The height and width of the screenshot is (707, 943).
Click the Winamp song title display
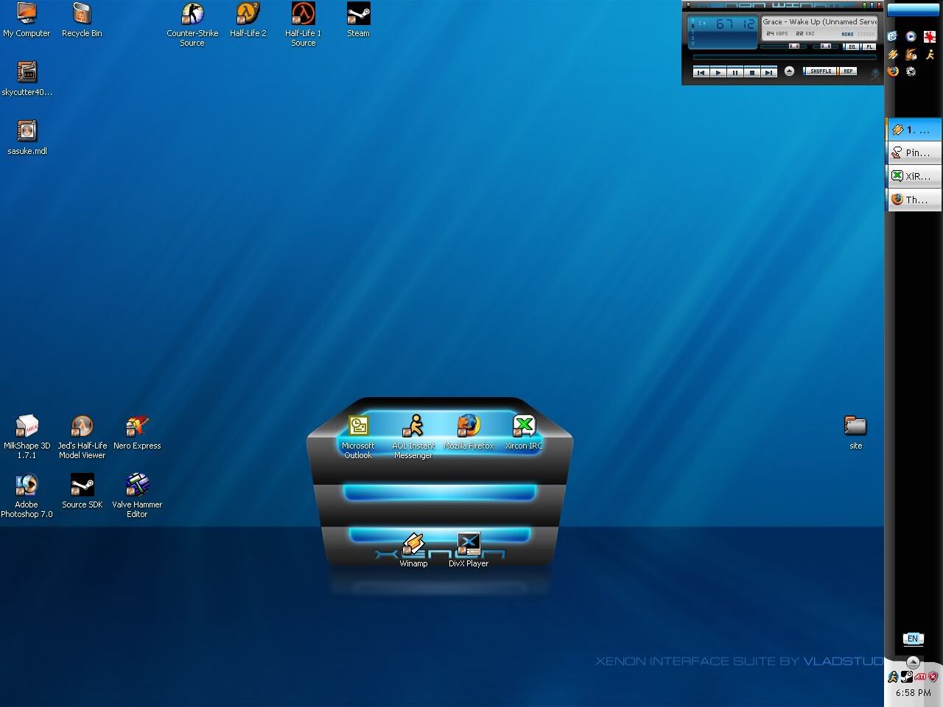(x=820, y=22)
